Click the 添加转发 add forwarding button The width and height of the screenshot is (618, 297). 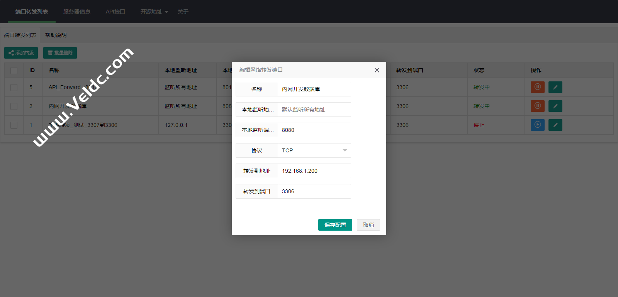[21, 53]
